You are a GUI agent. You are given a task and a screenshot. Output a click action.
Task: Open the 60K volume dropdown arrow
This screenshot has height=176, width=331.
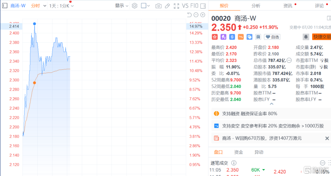tap(264, 170)
